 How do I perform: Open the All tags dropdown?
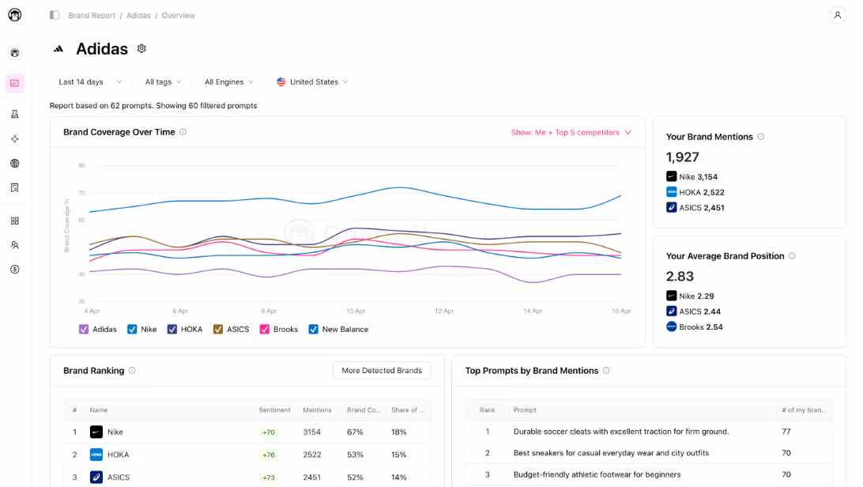[163, 82]
